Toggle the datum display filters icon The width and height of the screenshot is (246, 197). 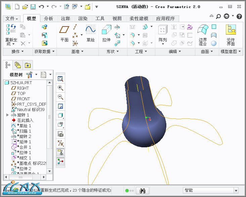[x=60, y=143]
